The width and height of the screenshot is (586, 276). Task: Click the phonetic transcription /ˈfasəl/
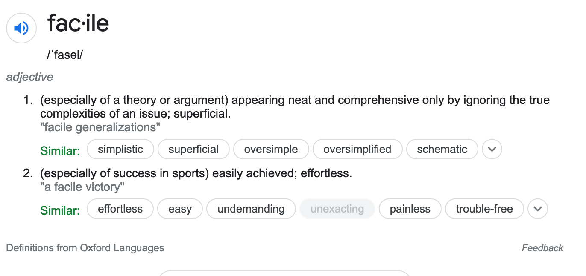(65, 55)
